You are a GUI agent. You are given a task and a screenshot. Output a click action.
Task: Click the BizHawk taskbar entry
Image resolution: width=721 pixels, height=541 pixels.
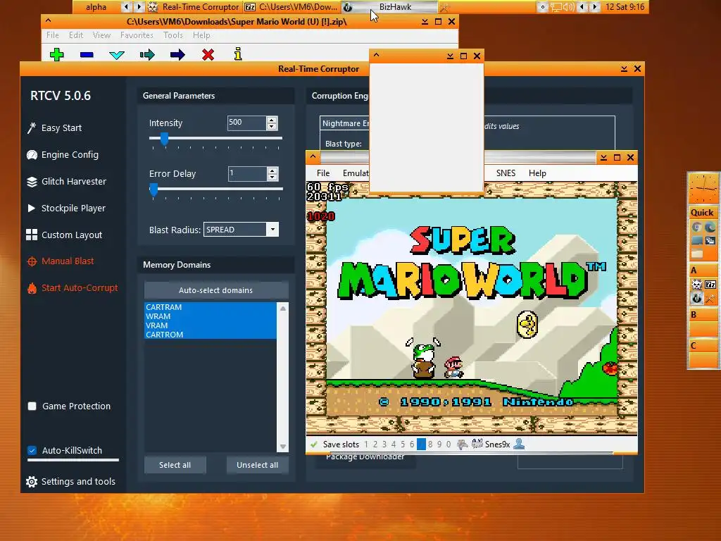point(389,7)
